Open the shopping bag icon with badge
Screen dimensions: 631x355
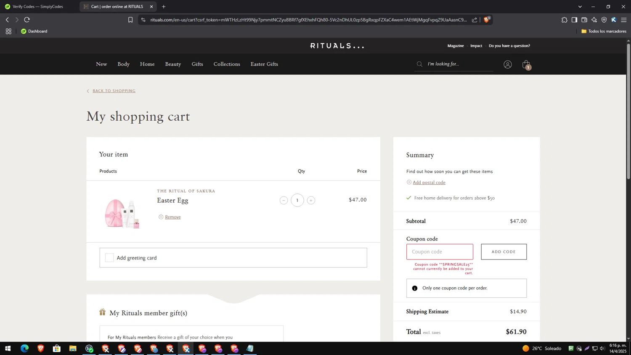[x=526, y=64]
